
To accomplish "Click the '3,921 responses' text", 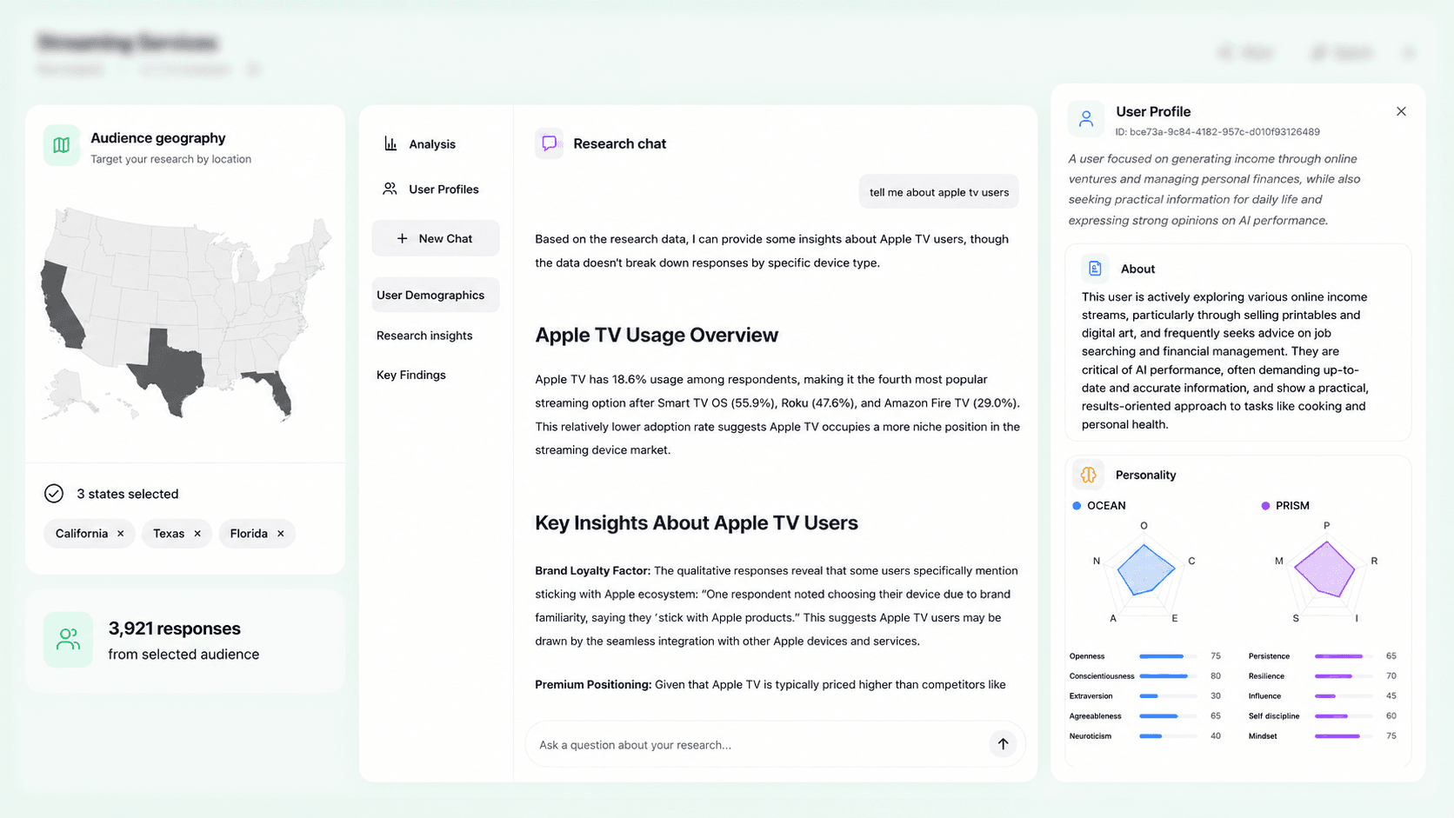I will tap(174, 628).
